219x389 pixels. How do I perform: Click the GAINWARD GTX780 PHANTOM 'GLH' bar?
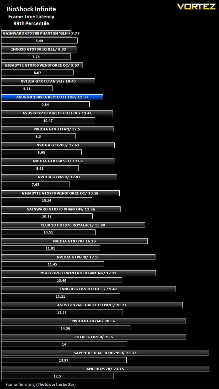tap(36, 34)
